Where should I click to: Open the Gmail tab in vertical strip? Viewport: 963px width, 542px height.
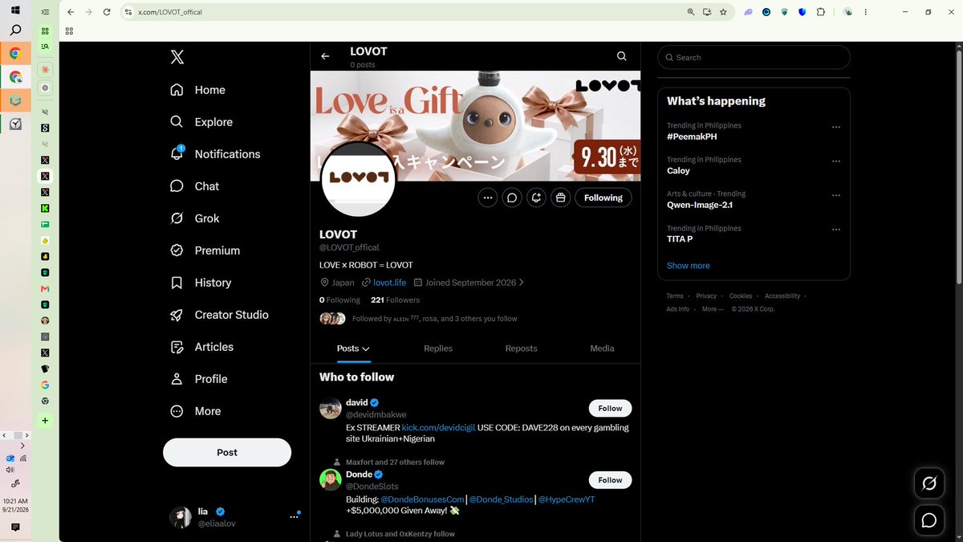coord(45,288)
